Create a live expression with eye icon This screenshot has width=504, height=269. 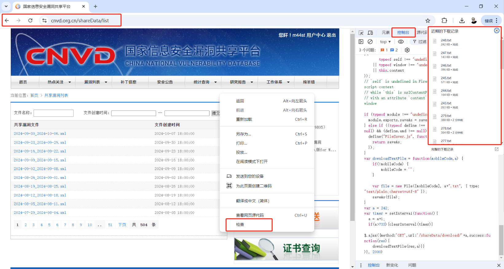(x=401, y=42)
